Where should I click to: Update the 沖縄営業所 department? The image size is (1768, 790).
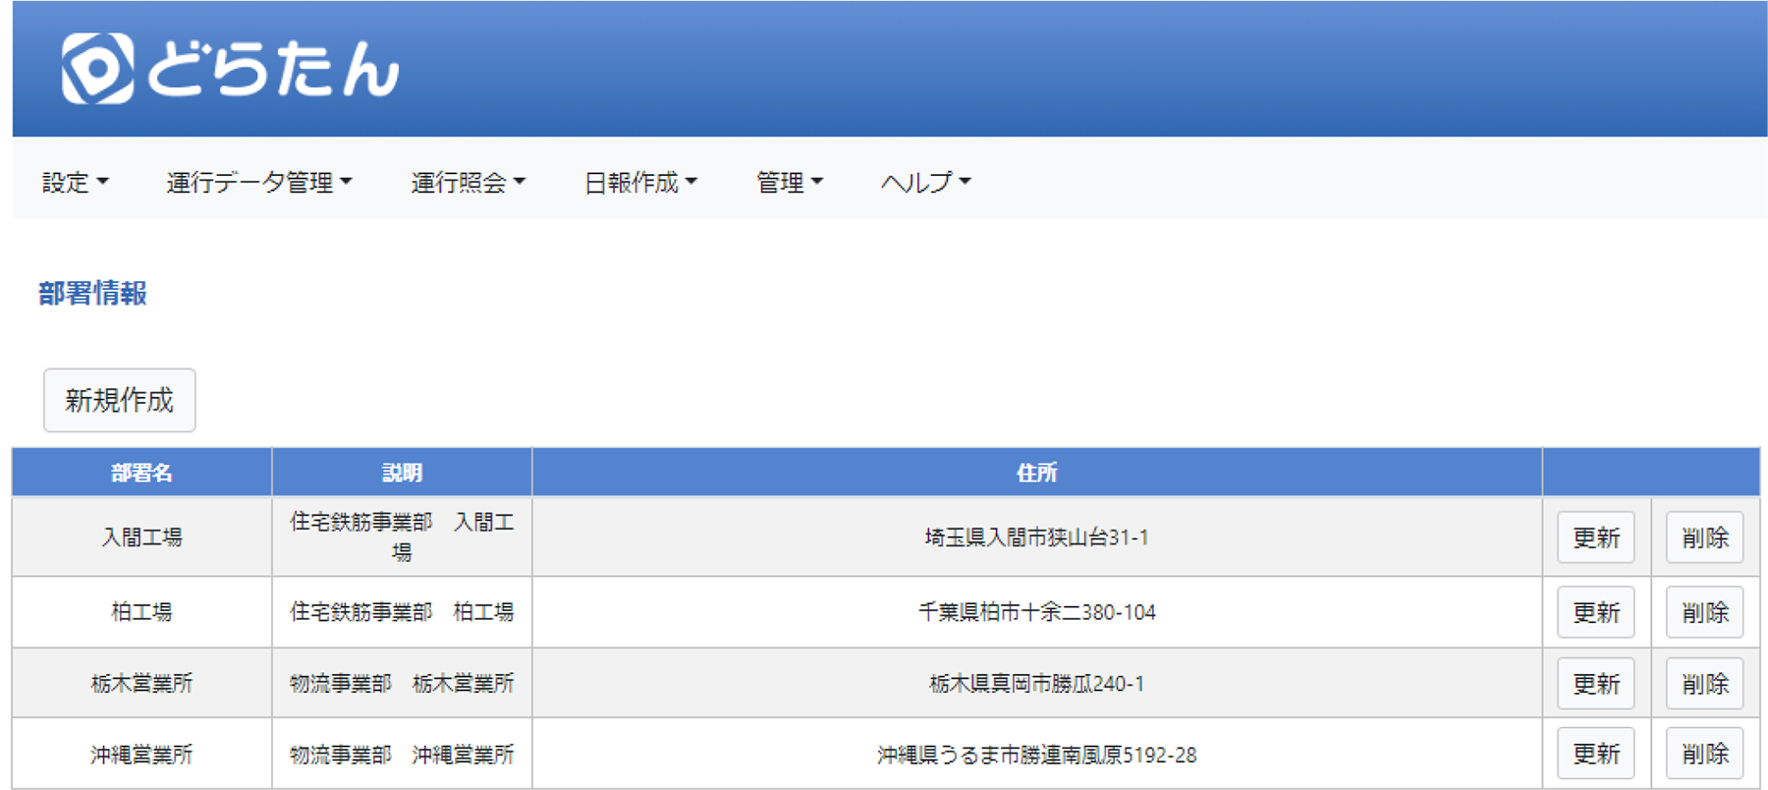click(x=1596, y=754)
